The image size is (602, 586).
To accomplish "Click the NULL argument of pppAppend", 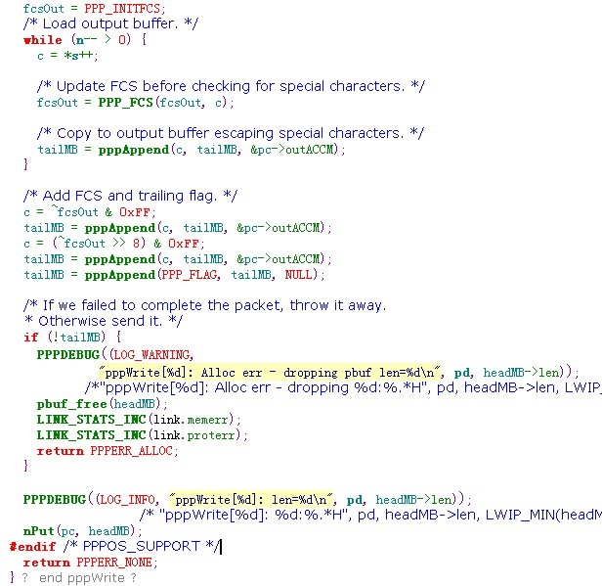I will tap(298, 275).
